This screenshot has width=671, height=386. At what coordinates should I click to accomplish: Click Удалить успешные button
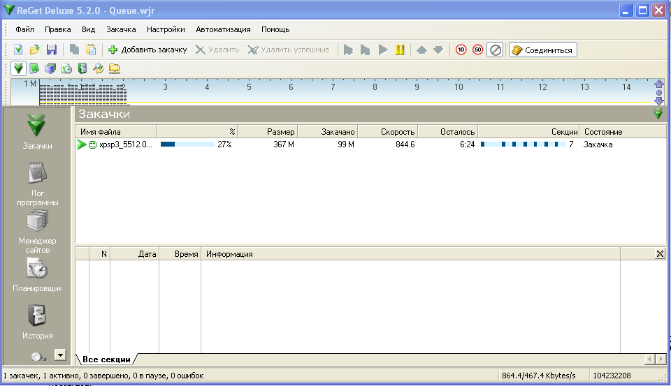(x=289, y=50)
